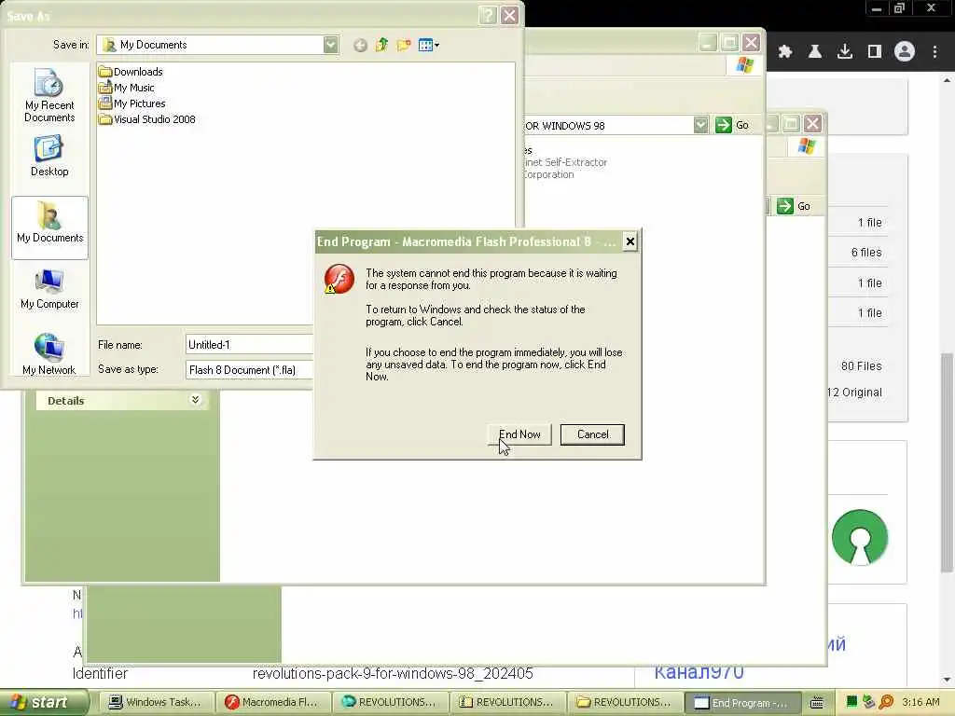Open Chrome three-dot menu

coord(934,52)
